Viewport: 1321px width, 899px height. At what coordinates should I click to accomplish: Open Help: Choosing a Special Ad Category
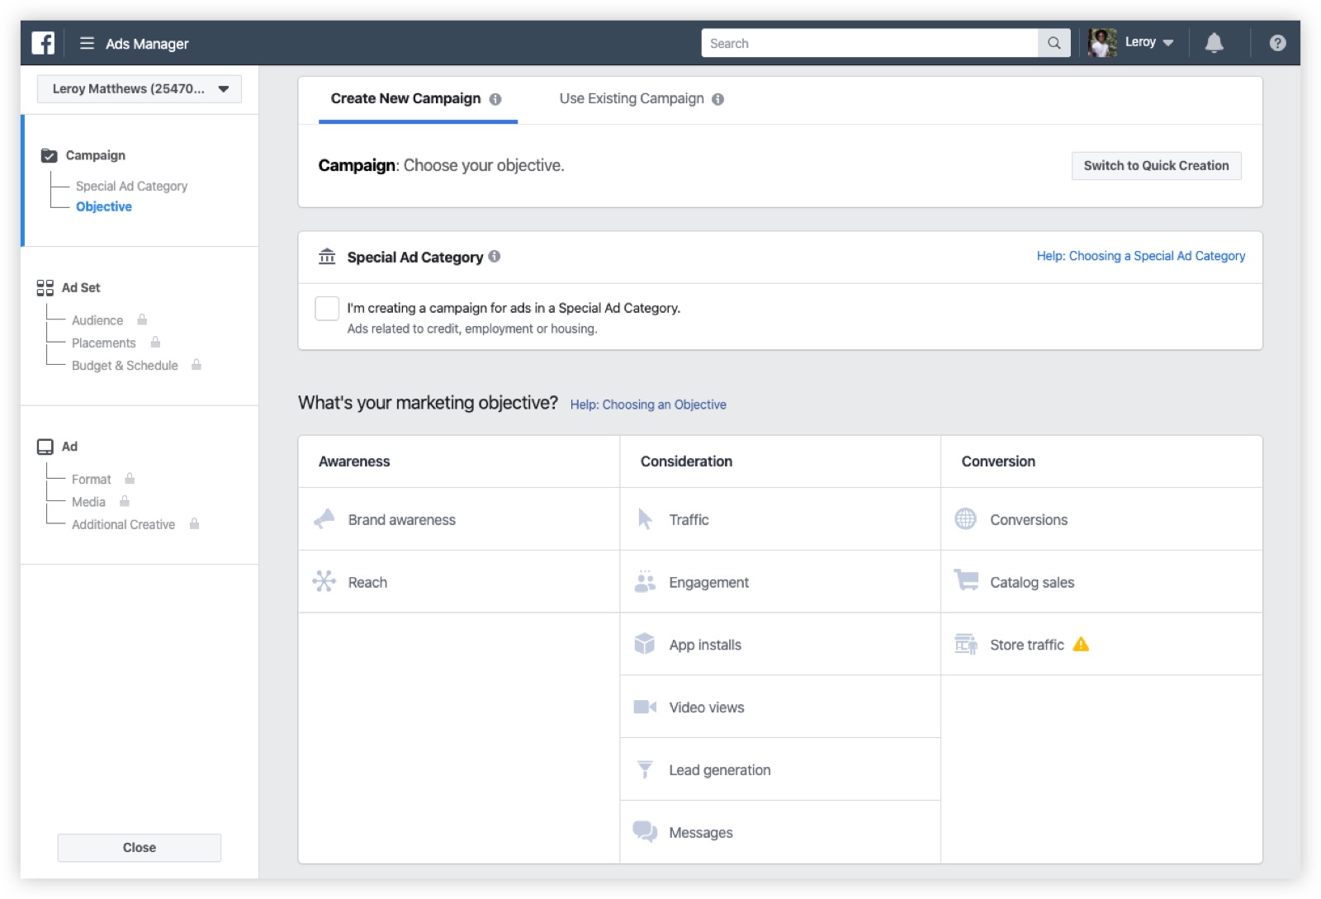point(1141,256)
